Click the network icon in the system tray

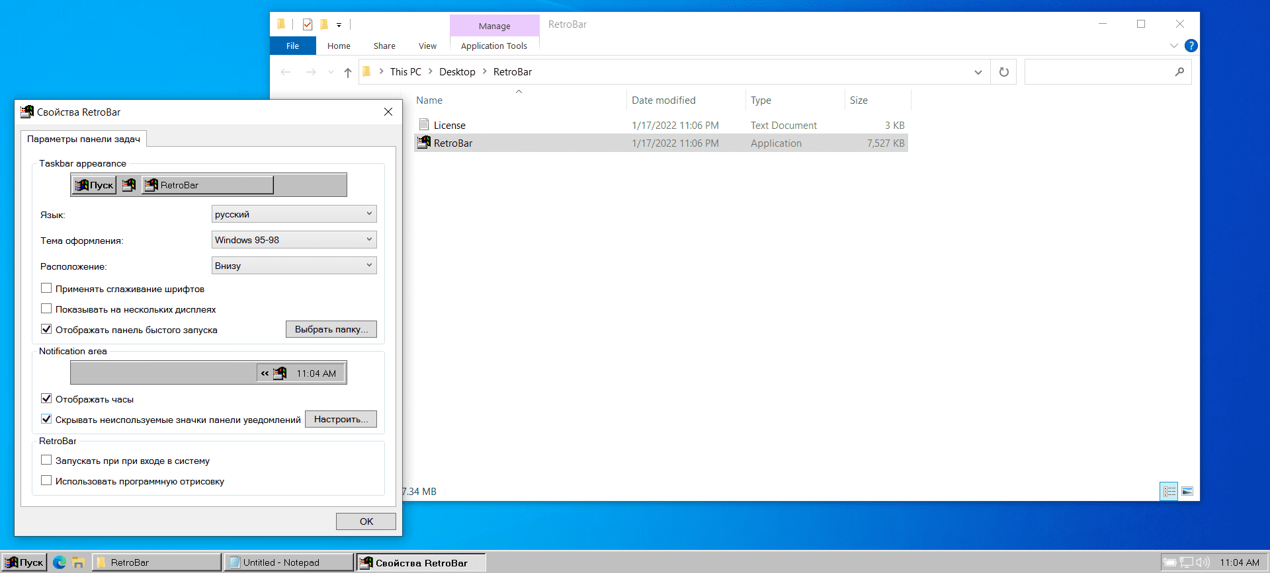click(x=1187, y=562)
